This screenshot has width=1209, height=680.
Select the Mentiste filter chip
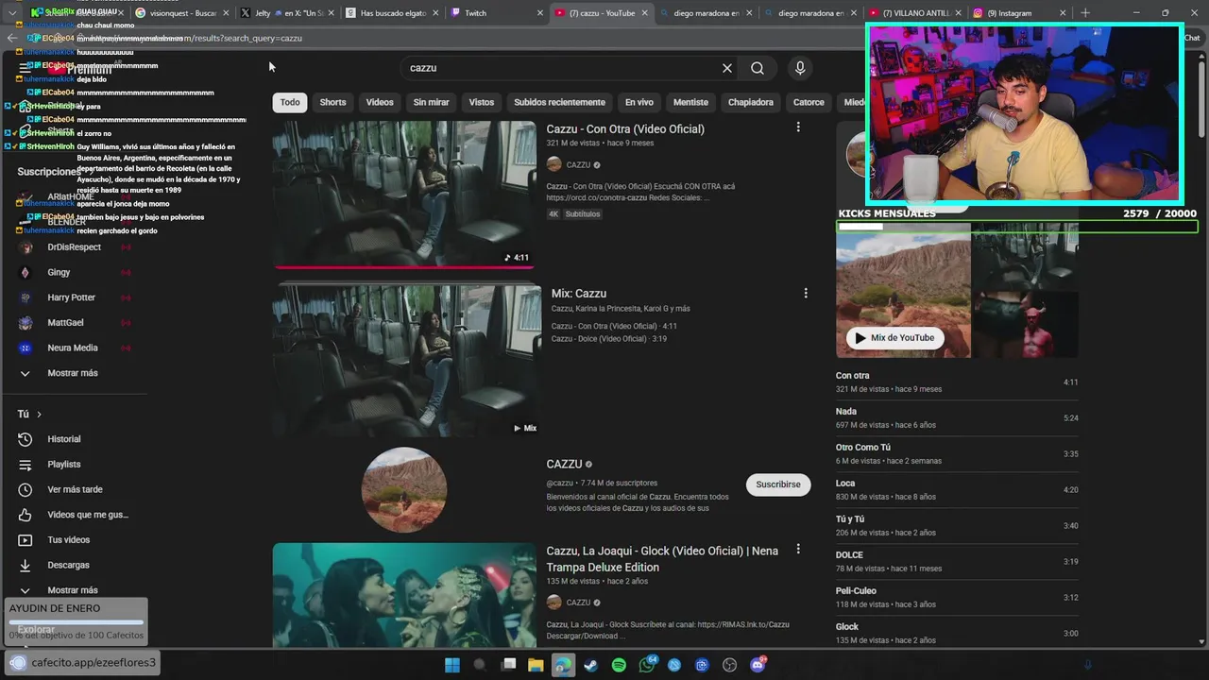click(690, 102)
